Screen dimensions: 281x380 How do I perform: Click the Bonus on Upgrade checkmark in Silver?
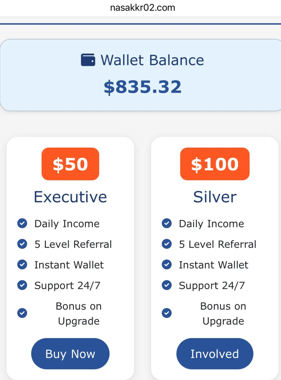coord(167,313)
